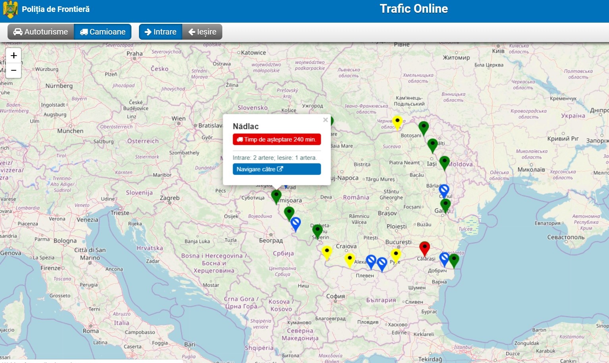Zoom out of the map

(13, 70)
